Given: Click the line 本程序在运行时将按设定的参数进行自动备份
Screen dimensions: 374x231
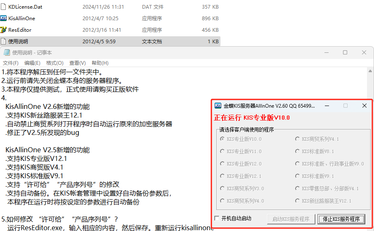Looking at the screenshot, I should (73, 202).
